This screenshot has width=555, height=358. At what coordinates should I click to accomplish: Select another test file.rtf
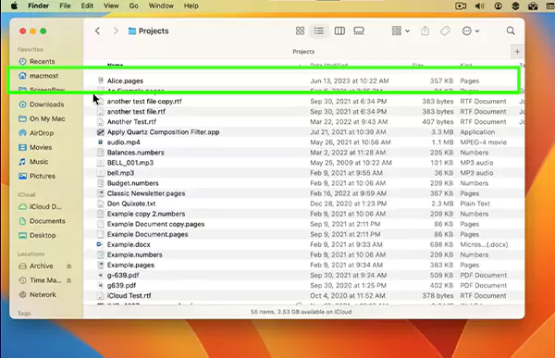[x=303, y=112]
